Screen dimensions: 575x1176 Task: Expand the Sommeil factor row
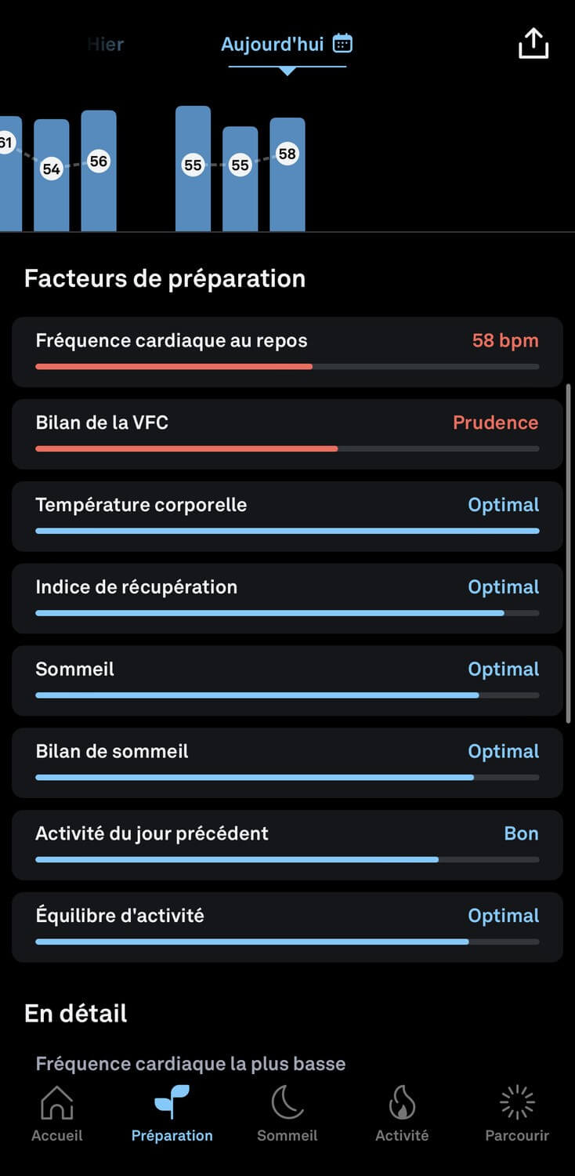point(287,681)
